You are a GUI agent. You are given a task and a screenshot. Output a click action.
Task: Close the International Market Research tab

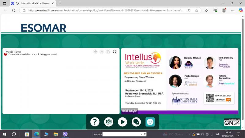[x=53, y=3]
